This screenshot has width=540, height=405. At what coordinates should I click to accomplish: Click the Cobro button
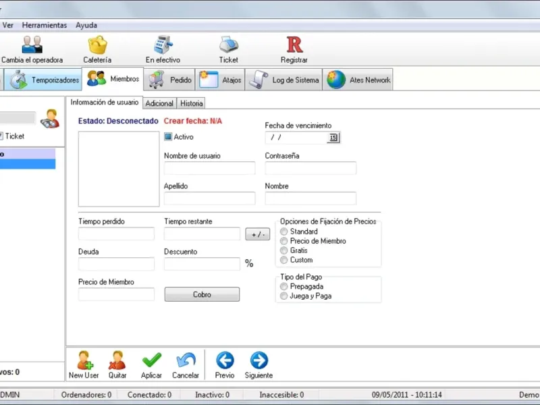tap(202, 294)
